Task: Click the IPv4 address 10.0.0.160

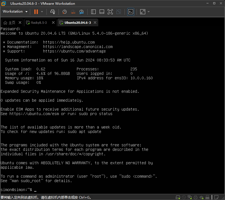Action: click(x=142, y=78)
